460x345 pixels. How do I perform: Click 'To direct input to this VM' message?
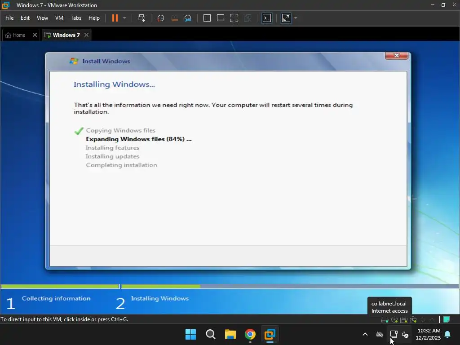point(64,319)
